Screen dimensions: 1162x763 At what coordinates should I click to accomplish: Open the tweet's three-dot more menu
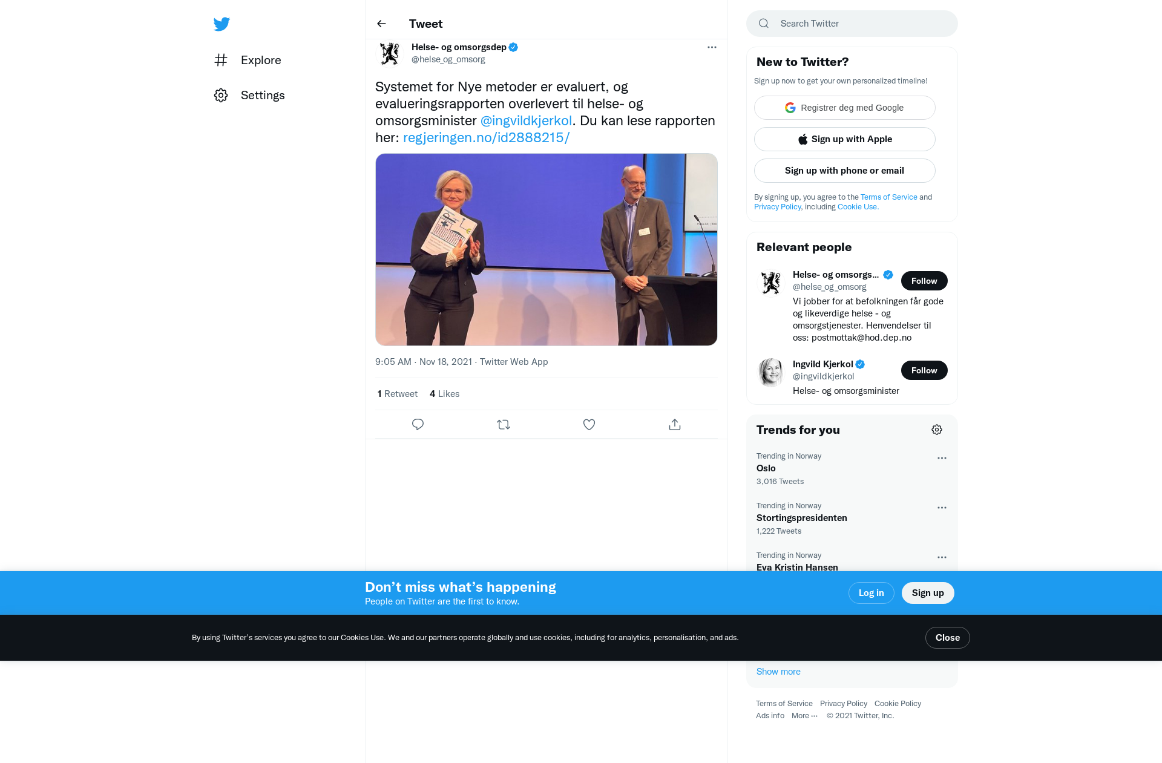[712, 47]
